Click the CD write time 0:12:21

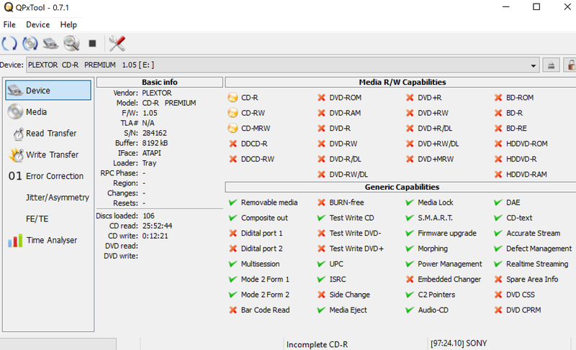click(155, 236)
